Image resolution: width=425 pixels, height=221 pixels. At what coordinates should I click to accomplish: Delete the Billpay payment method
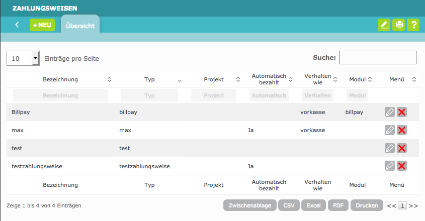(401, 112)
